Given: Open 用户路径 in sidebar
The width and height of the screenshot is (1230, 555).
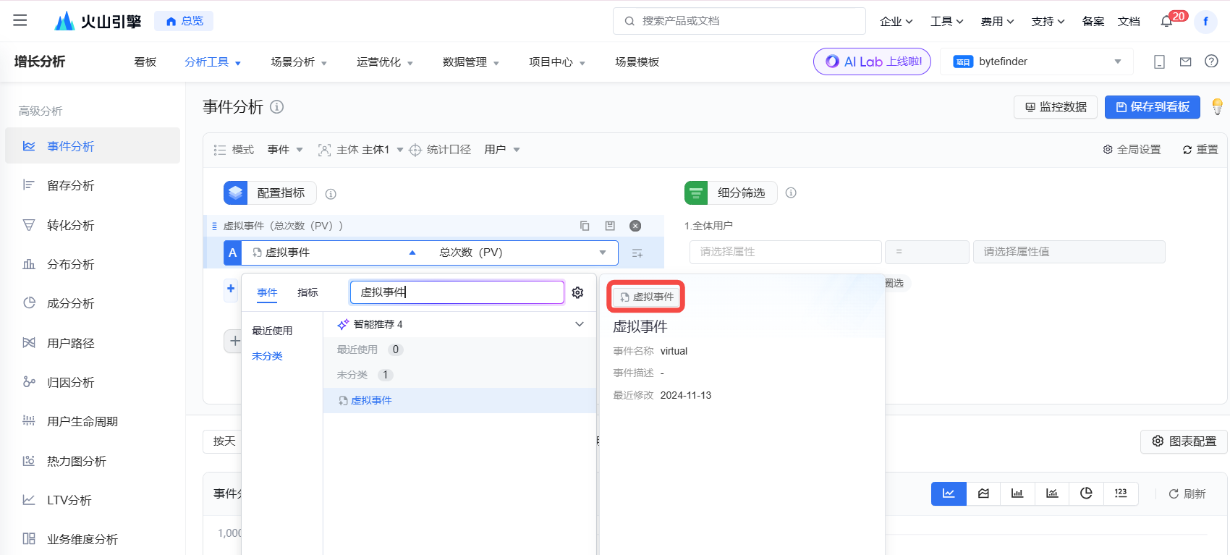Looking at the screenshot, I should 70,343.
